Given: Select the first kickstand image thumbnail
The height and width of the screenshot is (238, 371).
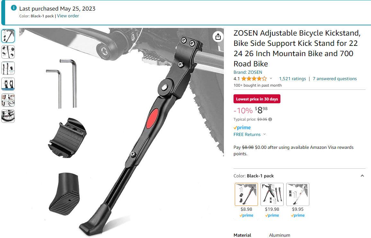Looking at the screenshot, I should tap(8, 36).
